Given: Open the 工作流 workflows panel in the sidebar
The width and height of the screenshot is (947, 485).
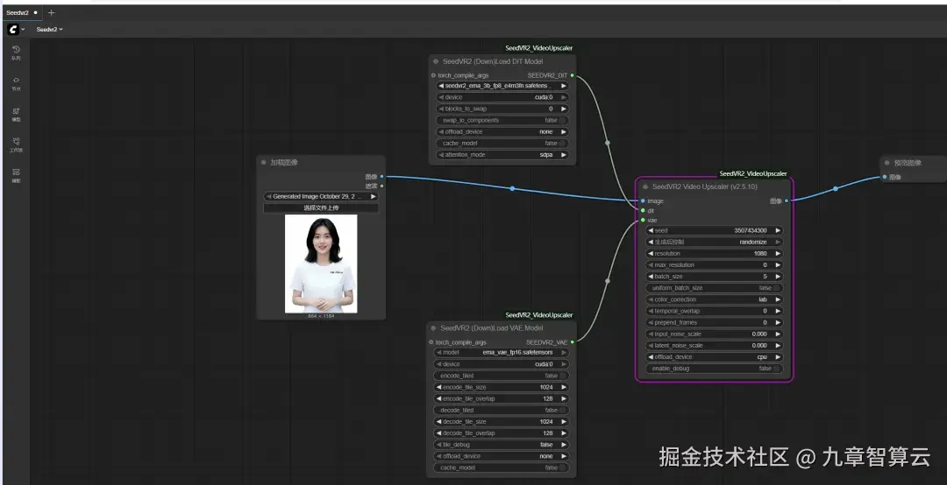Looking at the screenshot, I should 16,144.
